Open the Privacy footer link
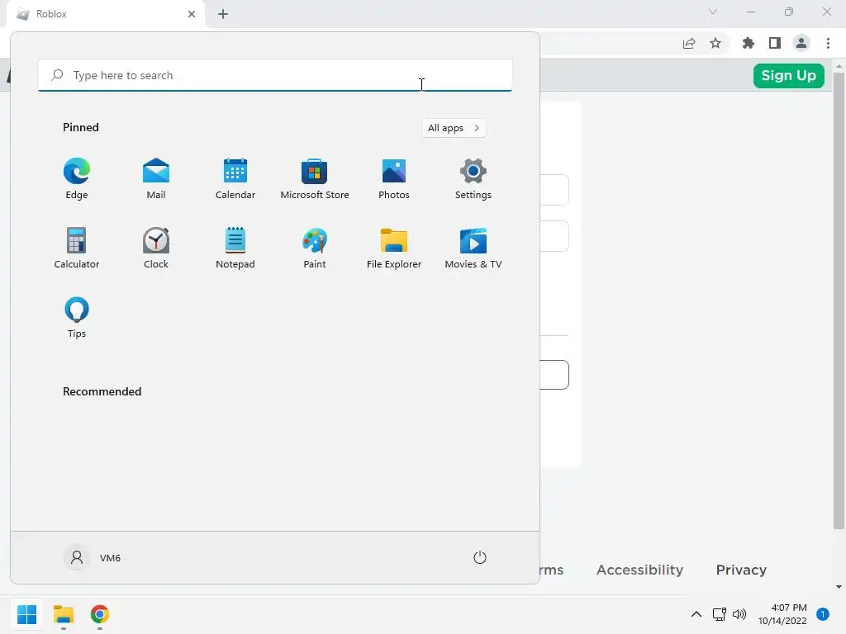Screen dimensions: 846x634 point(741,570)
